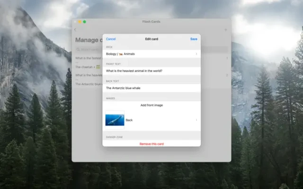
Task: Click the 'Edit card' dialog title
Action: click(151, 39)
